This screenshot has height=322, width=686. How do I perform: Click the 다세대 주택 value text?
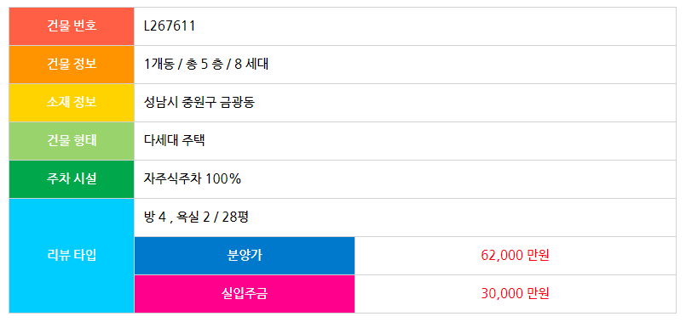[174, 141]
